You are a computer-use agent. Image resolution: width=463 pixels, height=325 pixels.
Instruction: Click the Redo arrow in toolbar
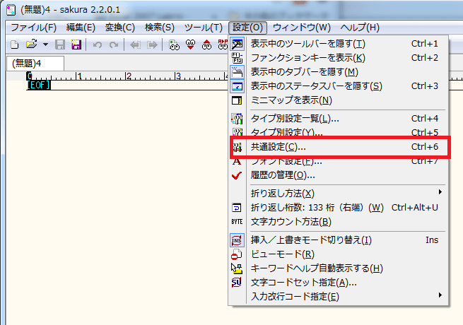[x=113, y=45]
